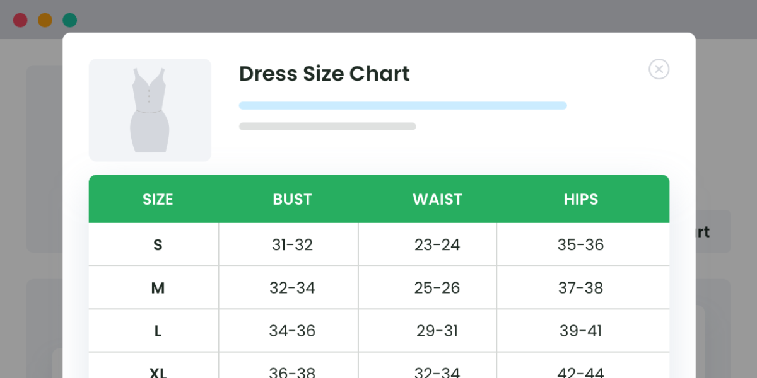Select size S row in the chart
757x378 pixels.
pyautogui.click(x=157, y=244)
